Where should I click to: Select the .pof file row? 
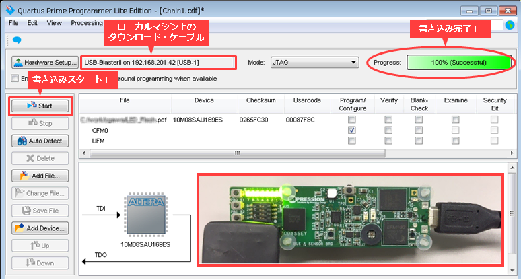pos(298,120)
